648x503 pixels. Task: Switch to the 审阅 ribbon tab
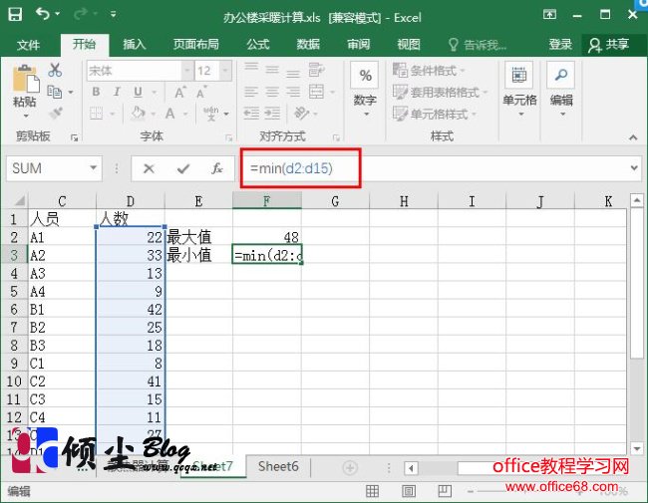[x=358, y=44]
